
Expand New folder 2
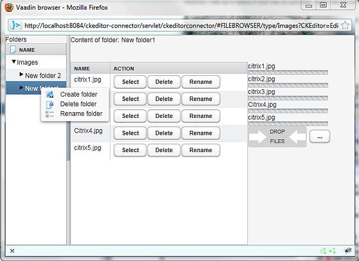click(21, 75)
